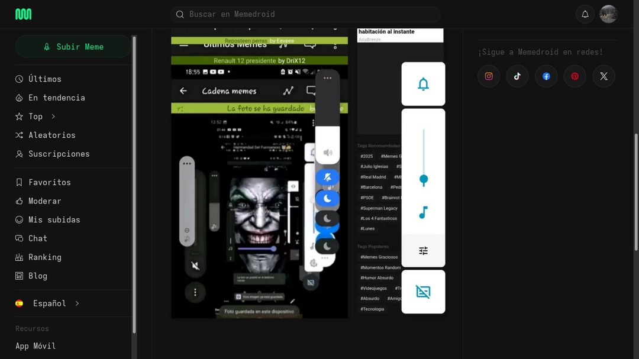The height and width of the screenshot is (359, 639).
Task: Select the #Julio Iglesias tag
Action: [x=374, y=166]
